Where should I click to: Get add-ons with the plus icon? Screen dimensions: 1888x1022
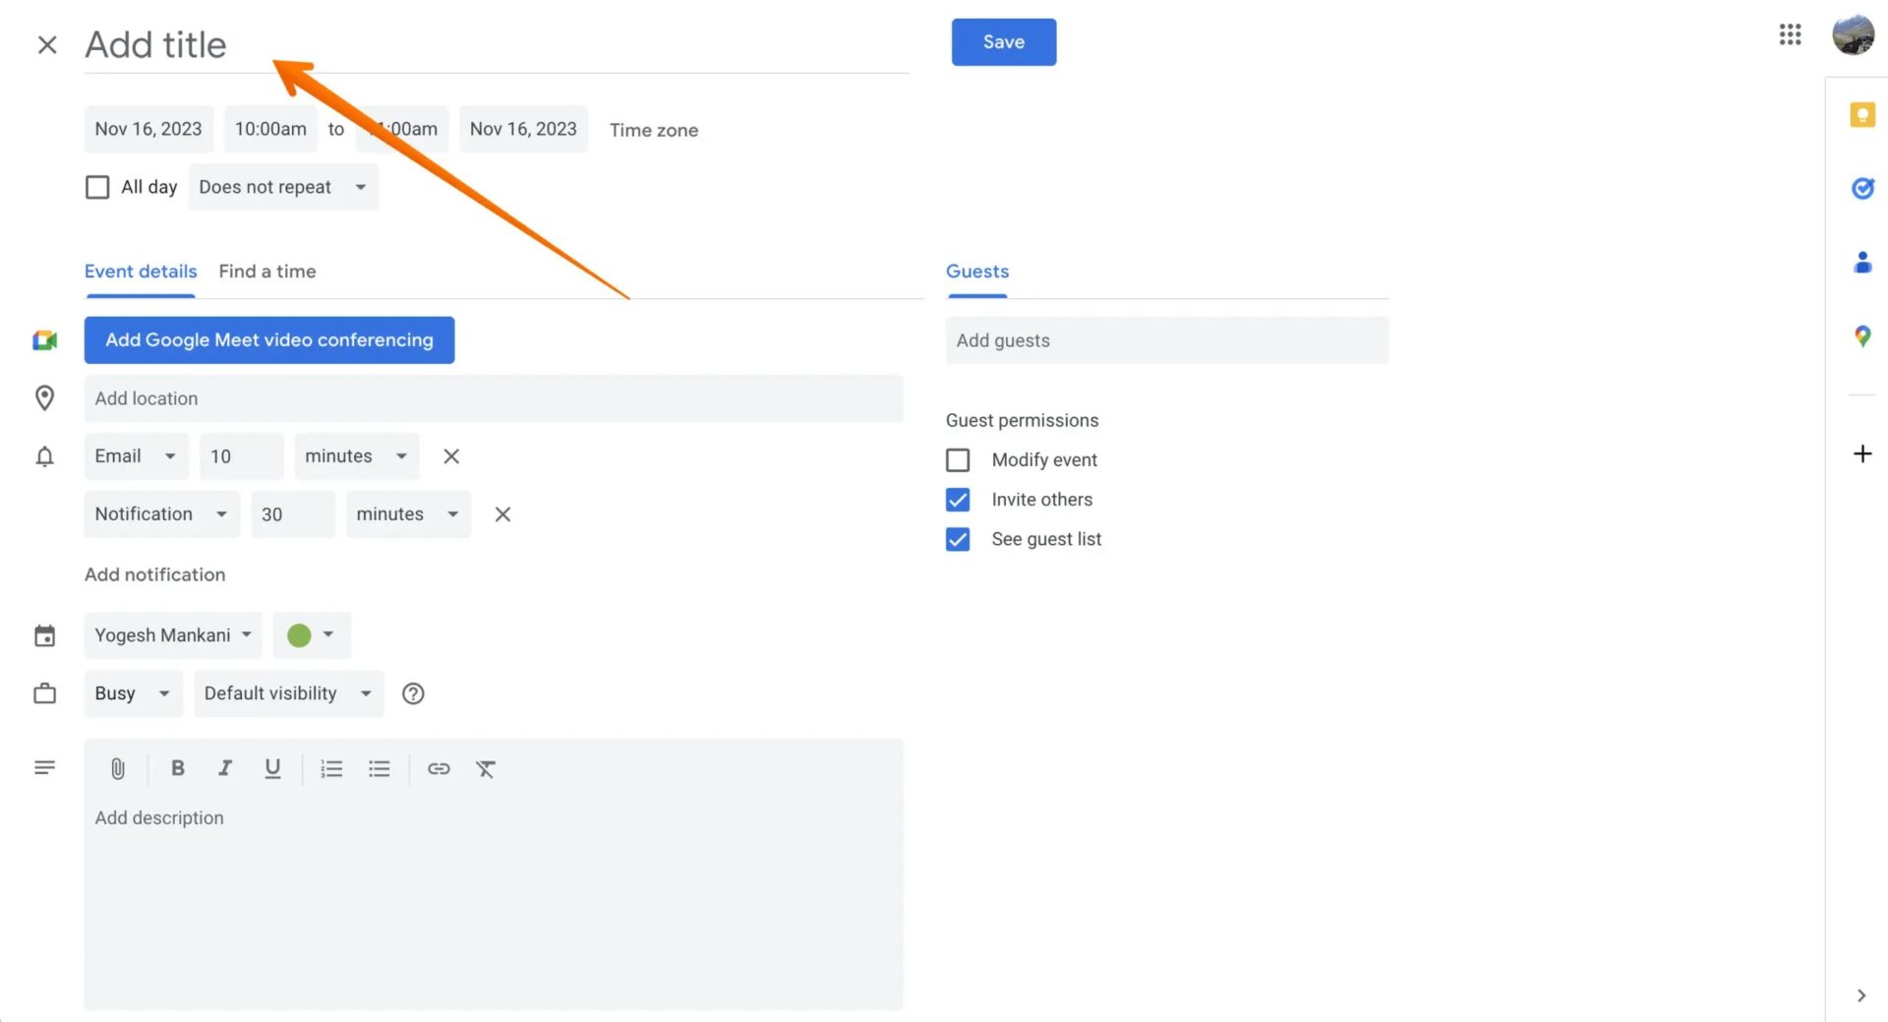[x=1861, y=453]
